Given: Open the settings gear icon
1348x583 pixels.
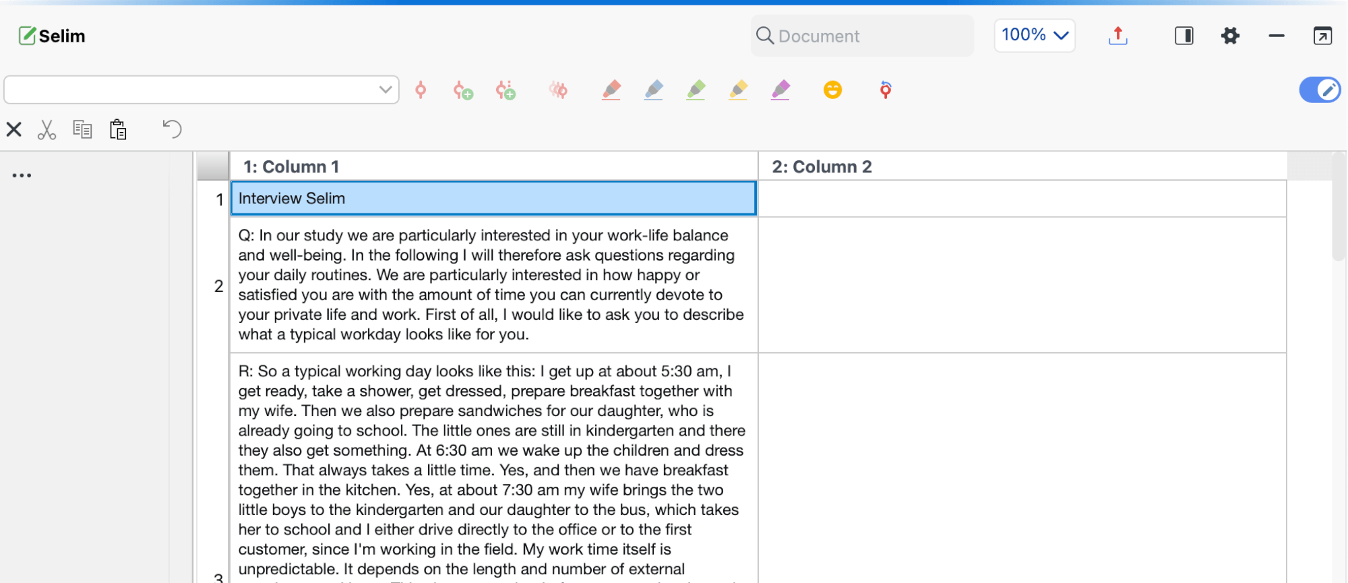Looking at the screenshot, I should click(x=1230, y=36).
